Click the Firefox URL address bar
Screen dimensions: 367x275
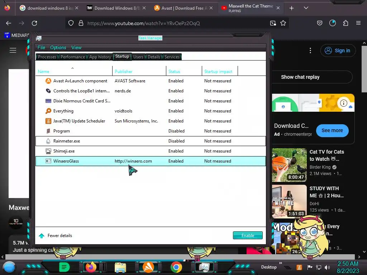coord(177,23)
